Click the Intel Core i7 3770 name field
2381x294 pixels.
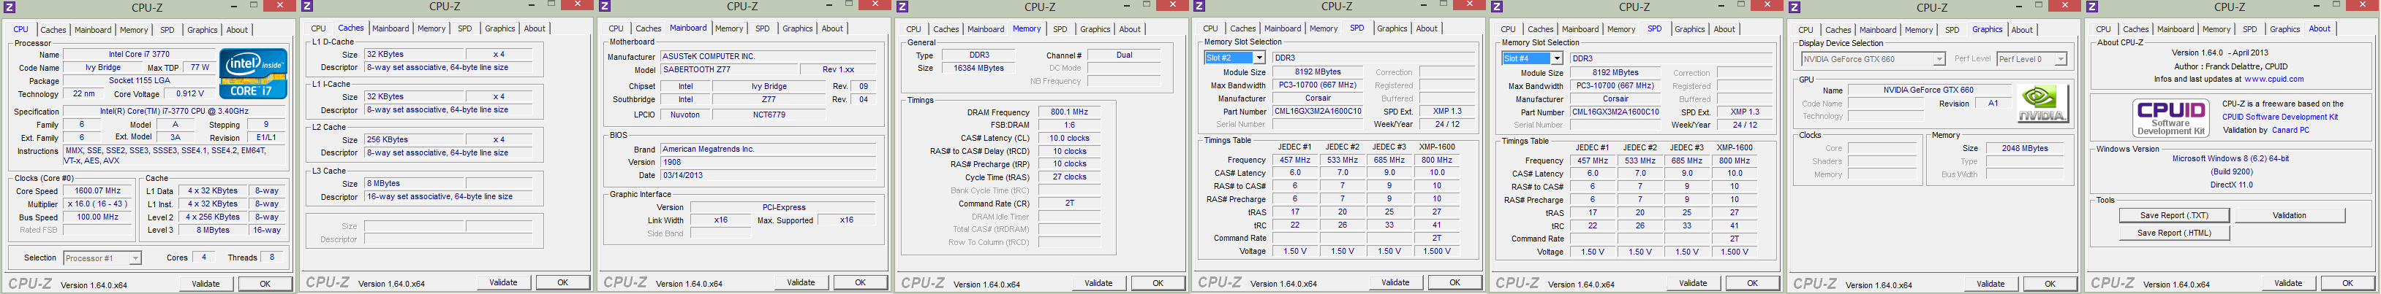pyautogui.click(x=139, y=55)
